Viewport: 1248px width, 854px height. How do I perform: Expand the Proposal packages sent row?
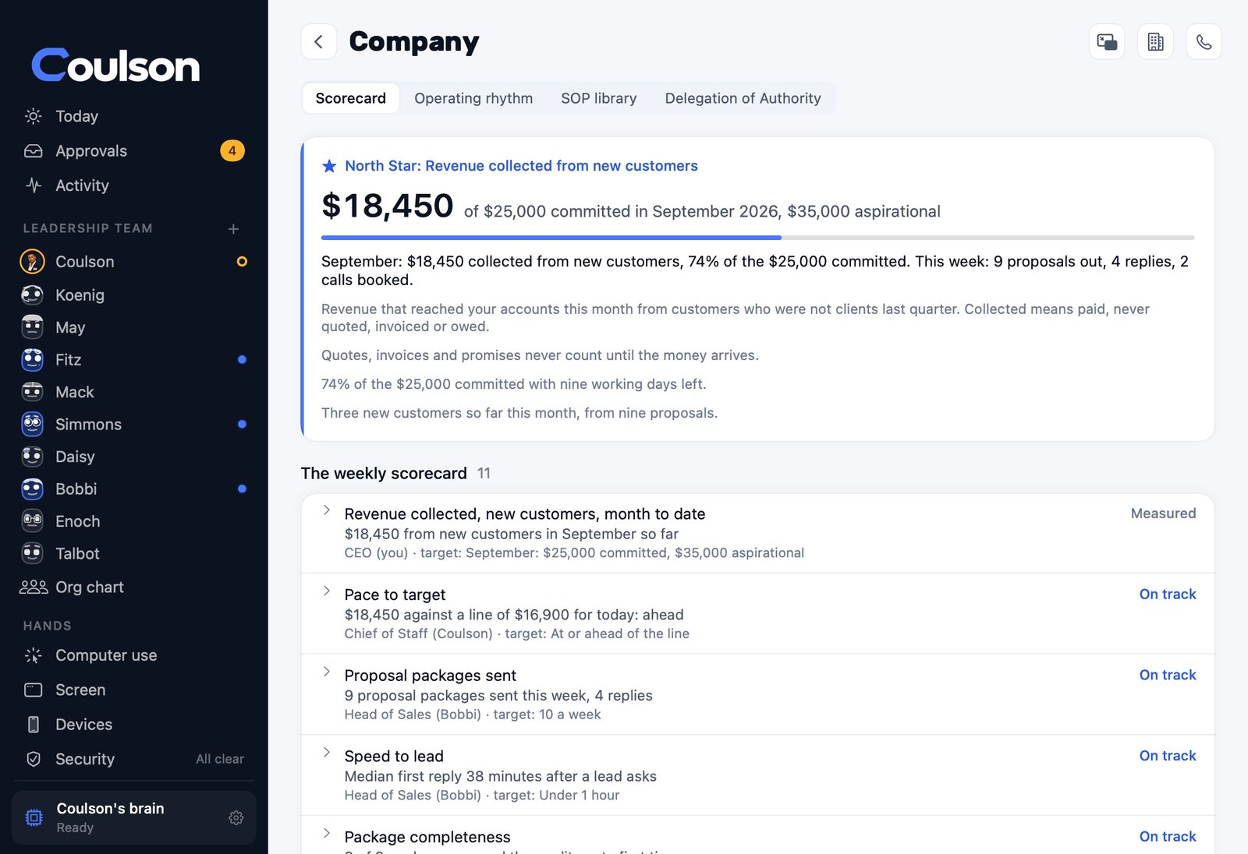click(327, 672)
